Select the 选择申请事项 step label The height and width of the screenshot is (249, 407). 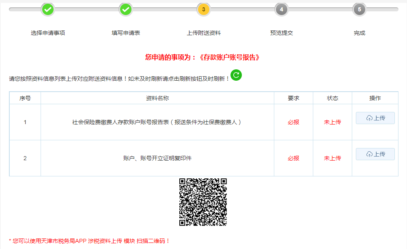48,33
